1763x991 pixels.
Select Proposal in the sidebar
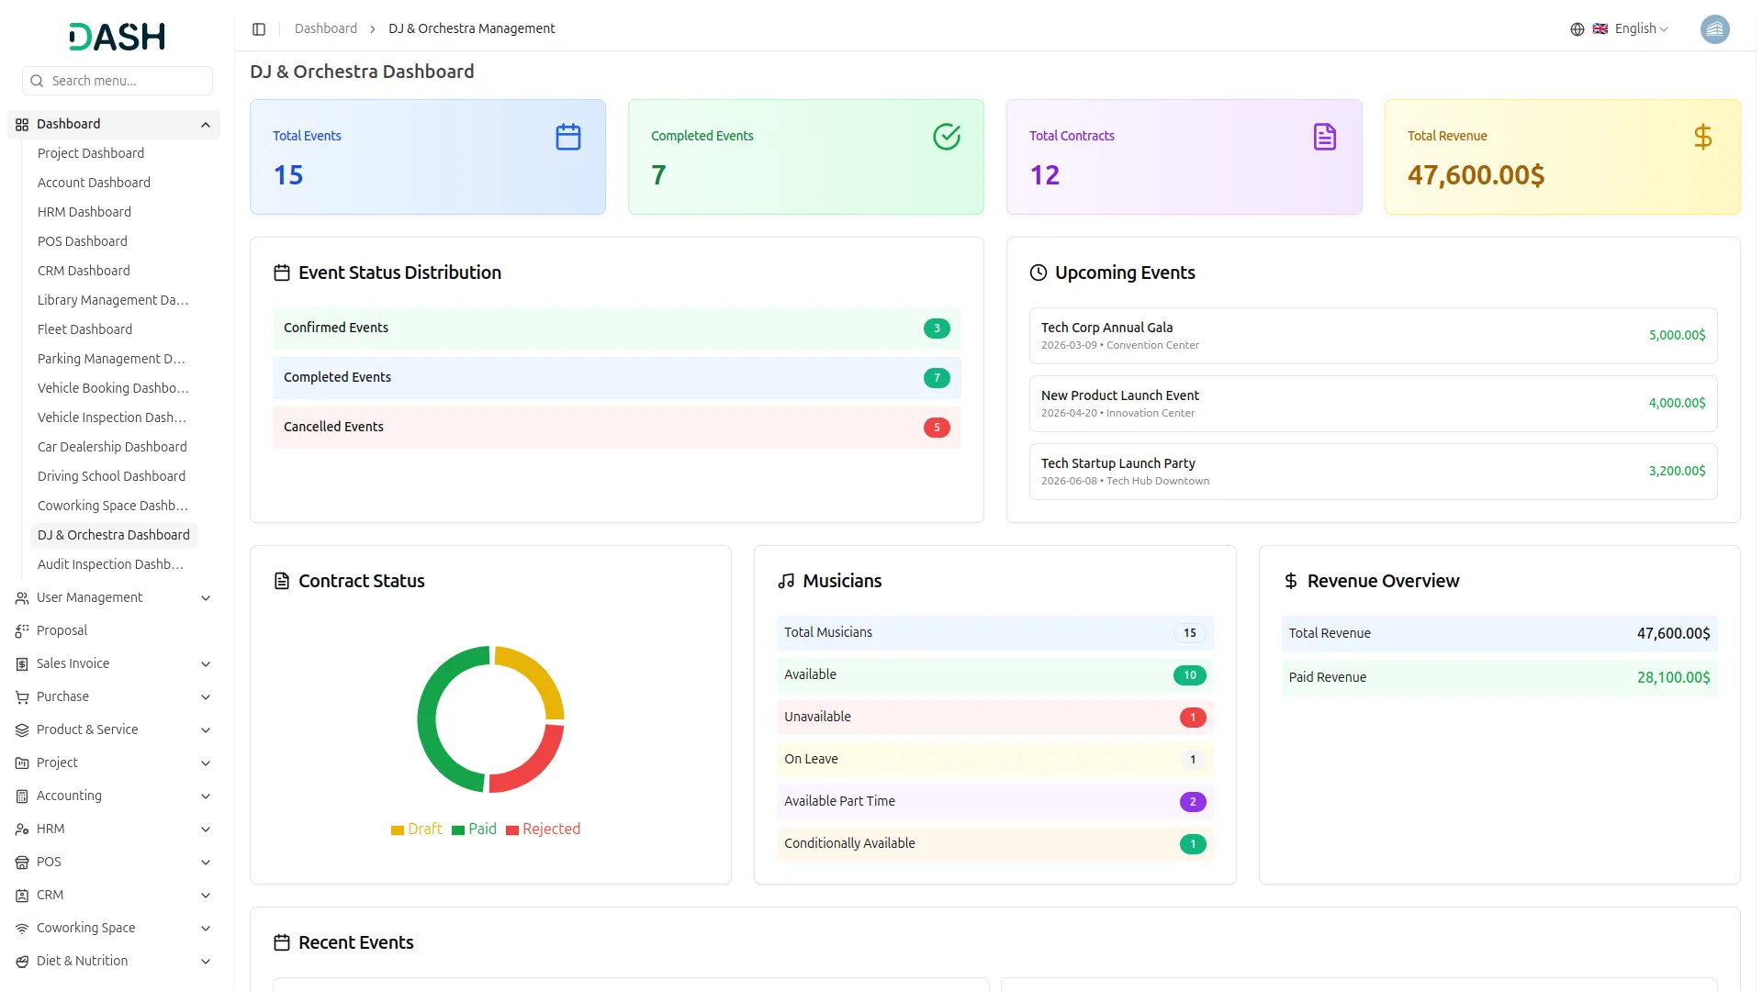point(62,631)
